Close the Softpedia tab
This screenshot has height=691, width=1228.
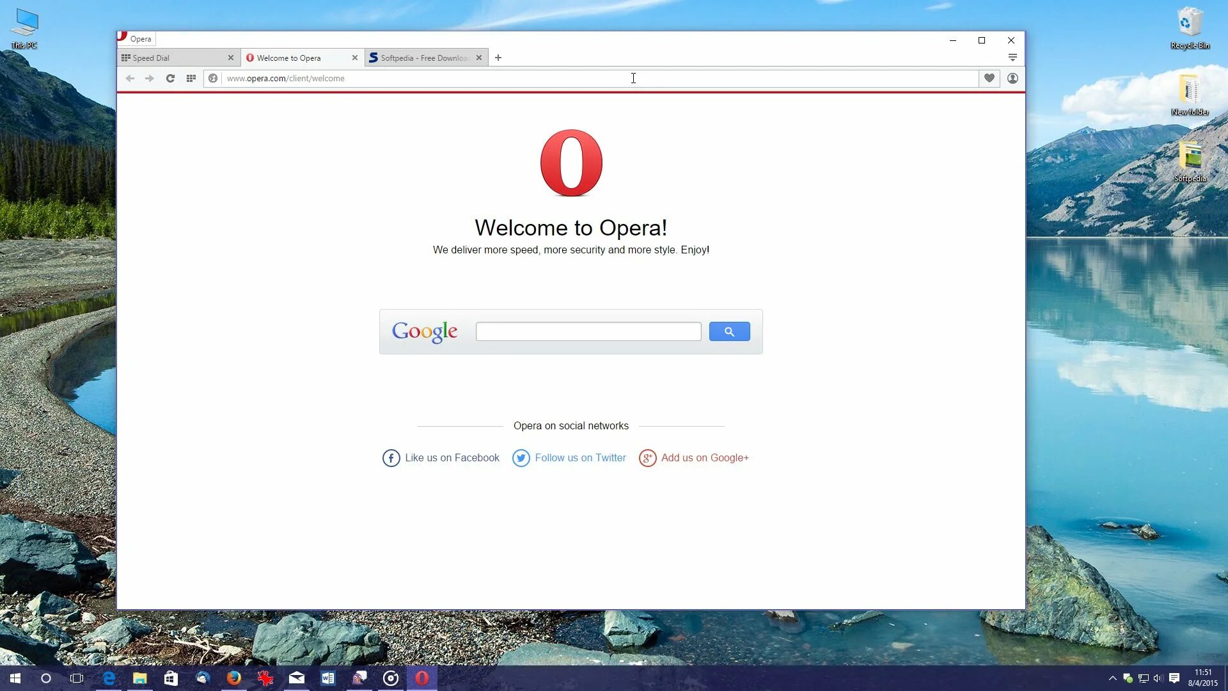(x=479, y=58)
